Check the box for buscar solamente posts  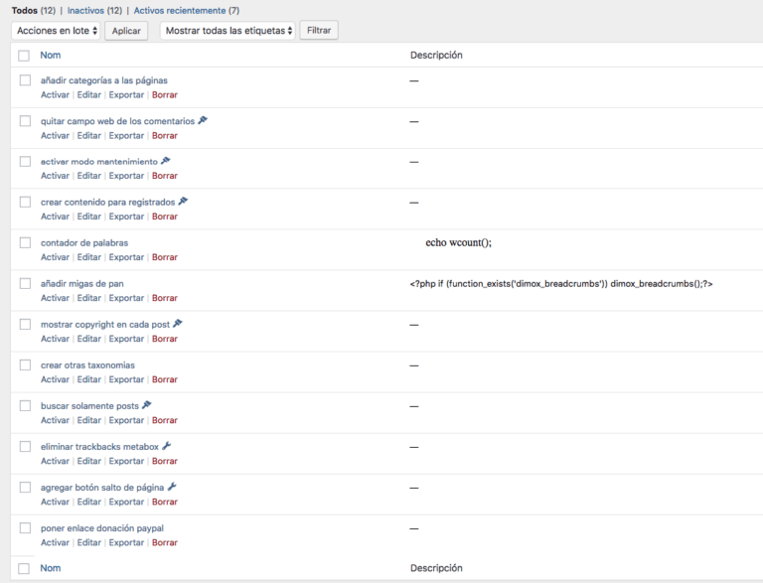[25, 406]
